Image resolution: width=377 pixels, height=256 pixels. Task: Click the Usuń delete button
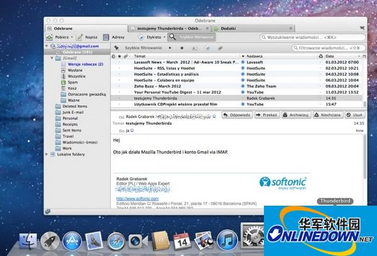click(354, 115)
